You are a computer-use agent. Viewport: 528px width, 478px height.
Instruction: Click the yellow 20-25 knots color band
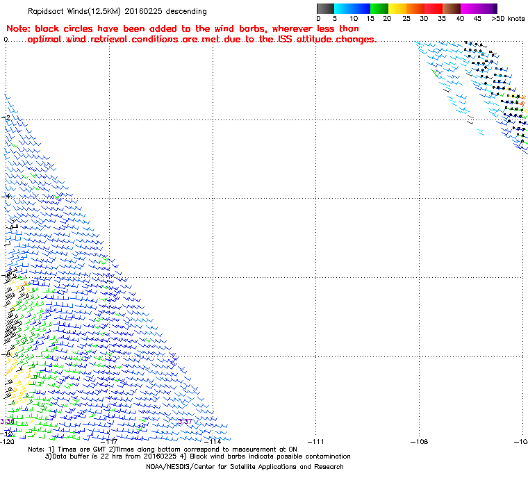click(397, 8)
